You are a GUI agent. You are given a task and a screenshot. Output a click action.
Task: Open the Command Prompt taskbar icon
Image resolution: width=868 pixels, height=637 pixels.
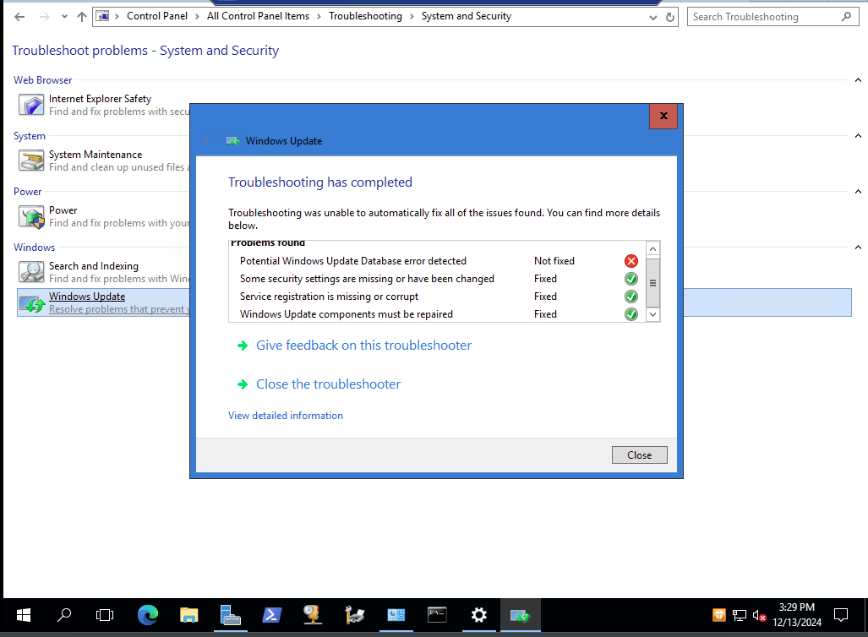click(437, 615)
